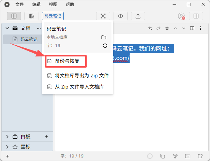This screenshot has height=161, width=210.
Task: Open the keyboard icon in status bar
Action: coord(188,156)
